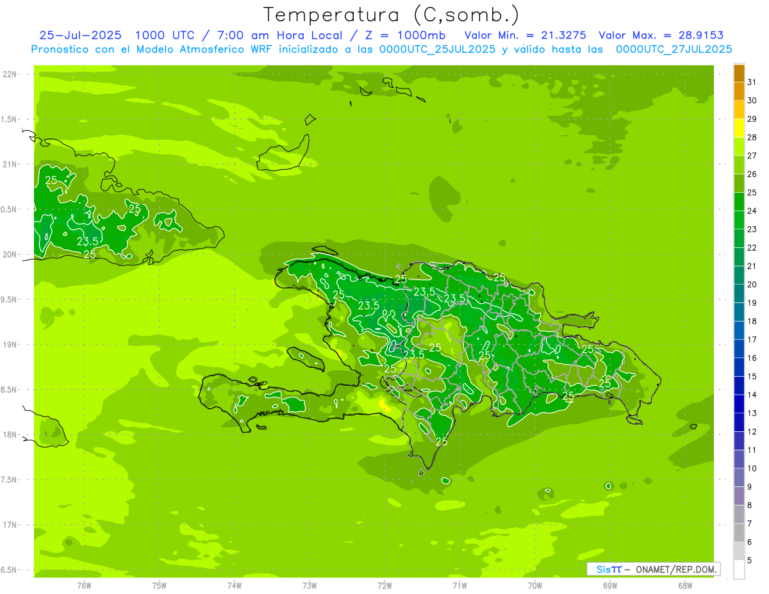Select "Valor Min. = 21.3275" text
The height and width of the screenshot is (594, 769).
click(525, 36)
